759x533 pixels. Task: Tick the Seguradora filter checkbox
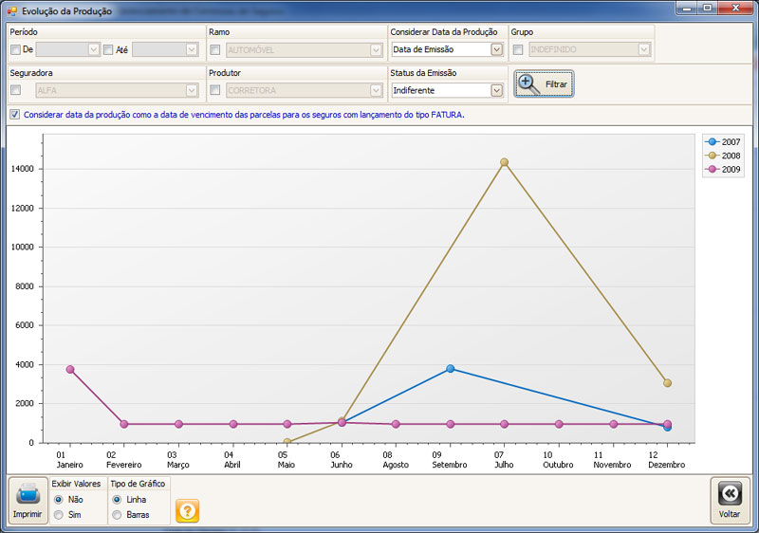[15, 90]
